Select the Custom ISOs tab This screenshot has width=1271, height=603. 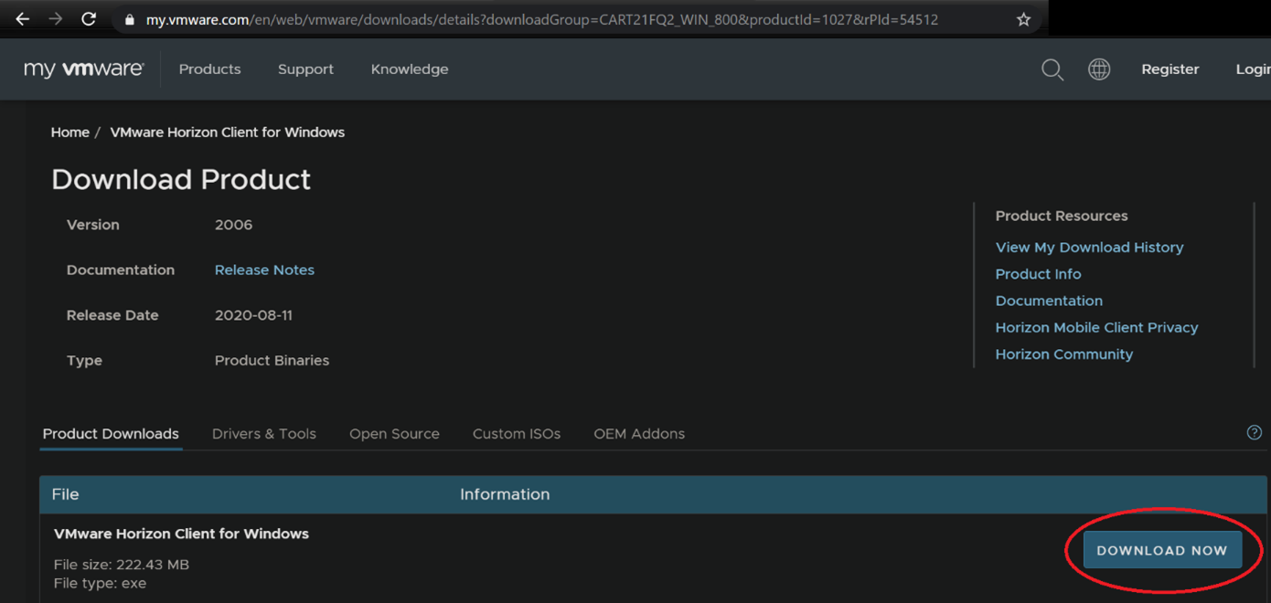(516, 434)
